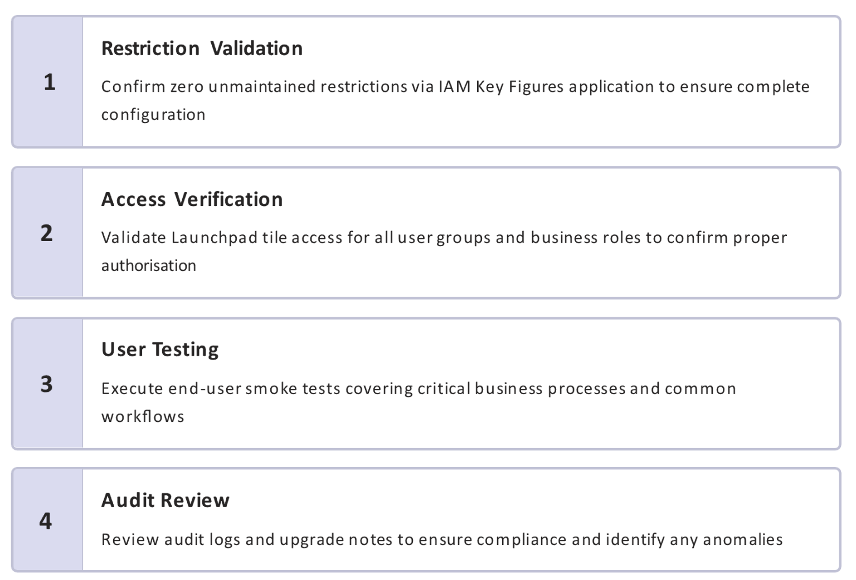Click the Launchpad tile access description

[x=444, y=251]
